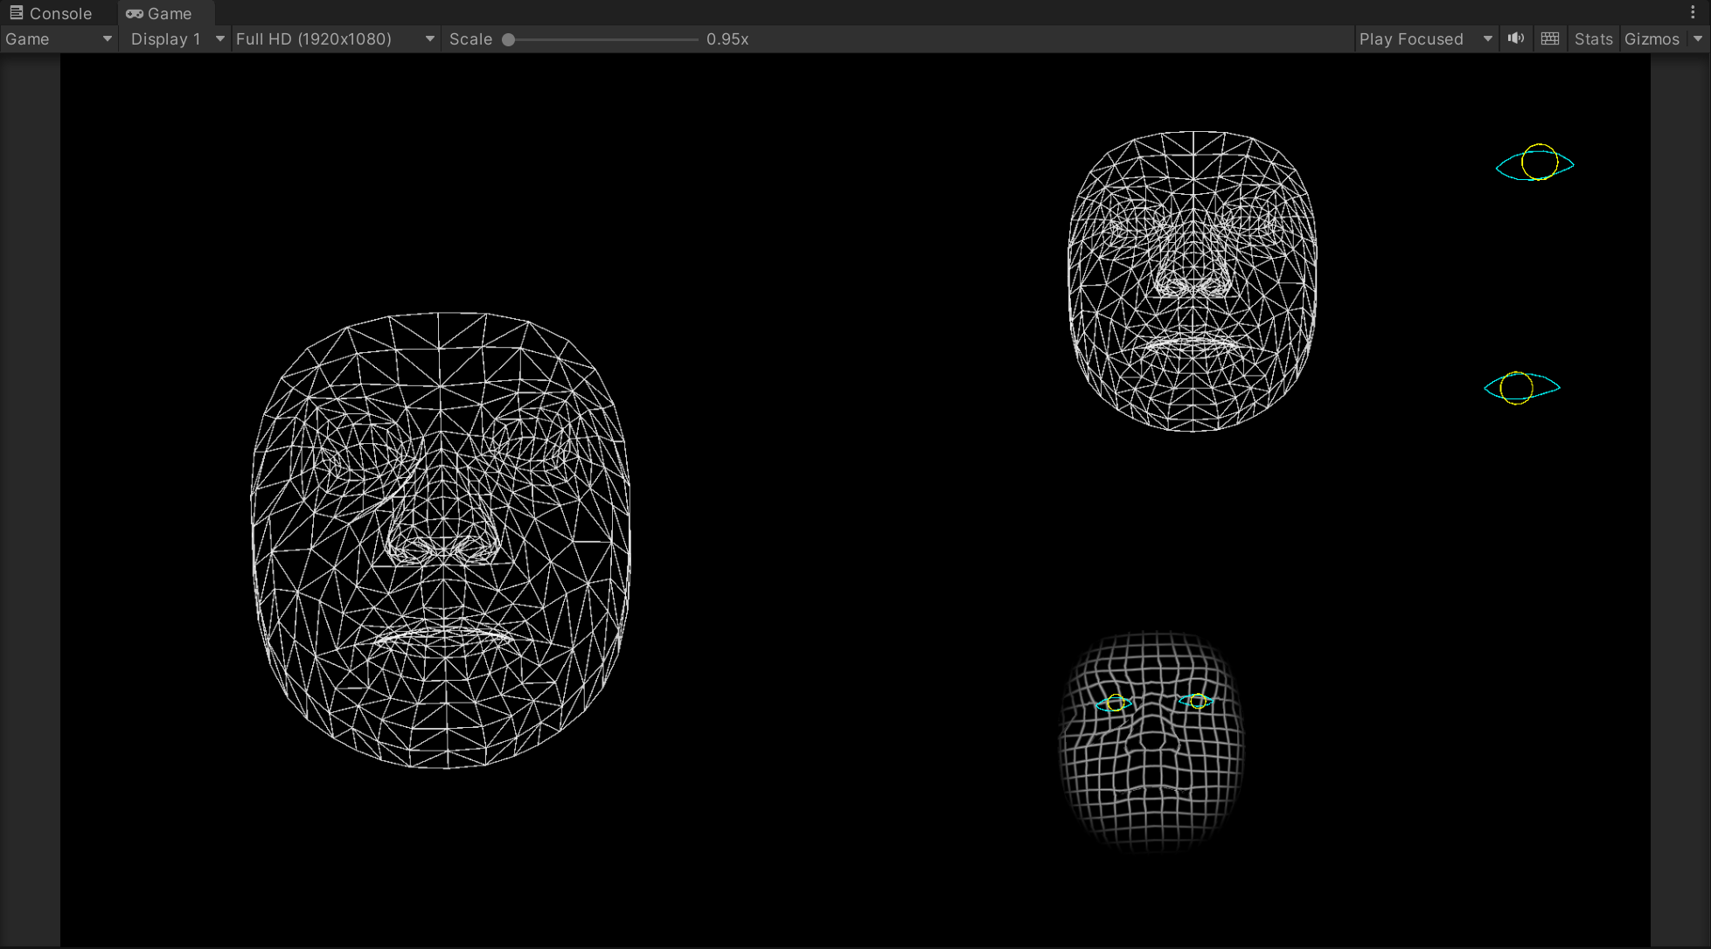Viewport: 1711px width, 949px height.
Task: Click the upper cyan eye outline
Action: (1535, 163)
